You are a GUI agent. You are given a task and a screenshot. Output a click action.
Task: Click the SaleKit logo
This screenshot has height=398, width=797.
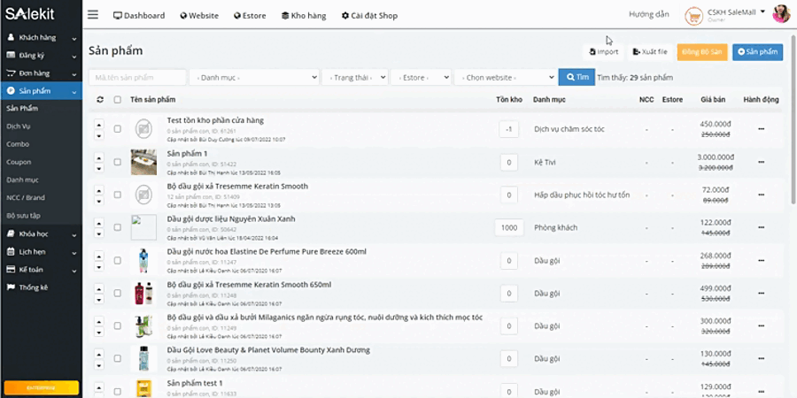coord(31,14)
